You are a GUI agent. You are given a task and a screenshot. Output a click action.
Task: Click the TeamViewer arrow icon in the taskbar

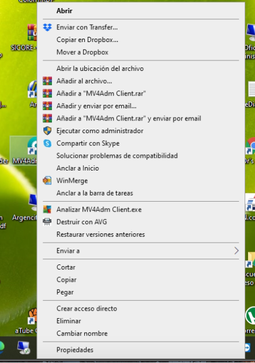[247, 347]
